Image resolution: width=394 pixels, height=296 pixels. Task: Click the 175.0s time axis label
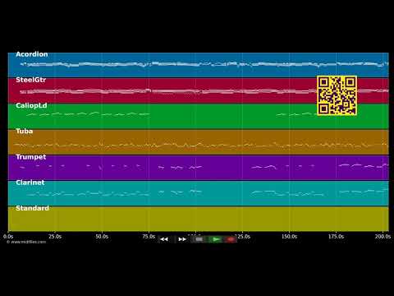click(336, 236)
